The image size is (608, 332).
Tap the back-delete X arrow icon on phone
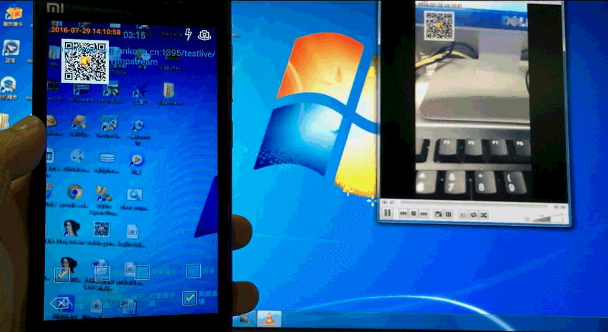click(x=59, y=303)
